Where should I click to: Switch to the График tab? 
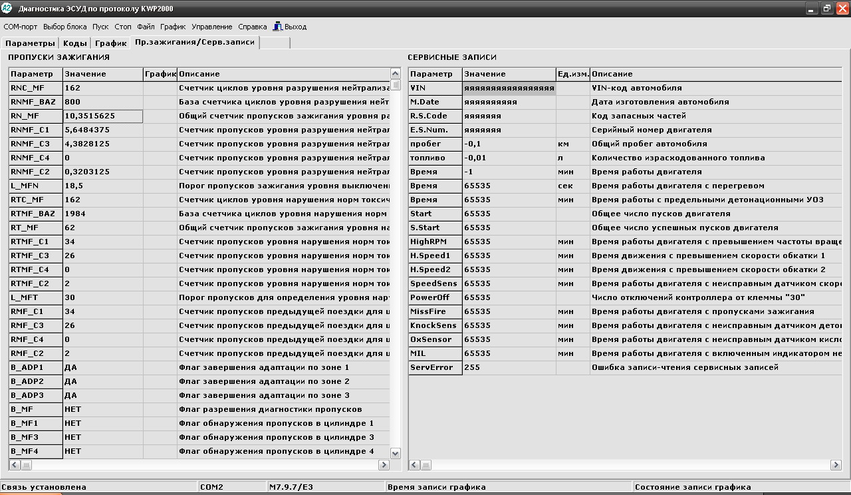pyautogui.click(x=110, y=43)
